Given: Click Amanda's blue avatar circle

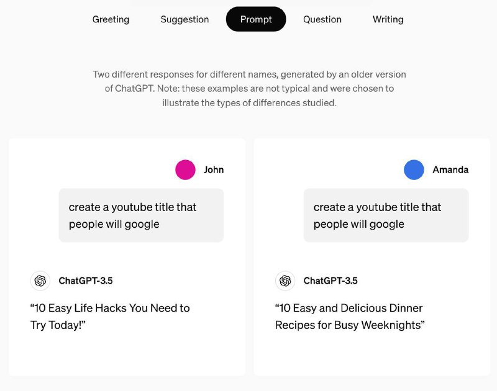Looking at the screenshot, I should tap(414, 169).
